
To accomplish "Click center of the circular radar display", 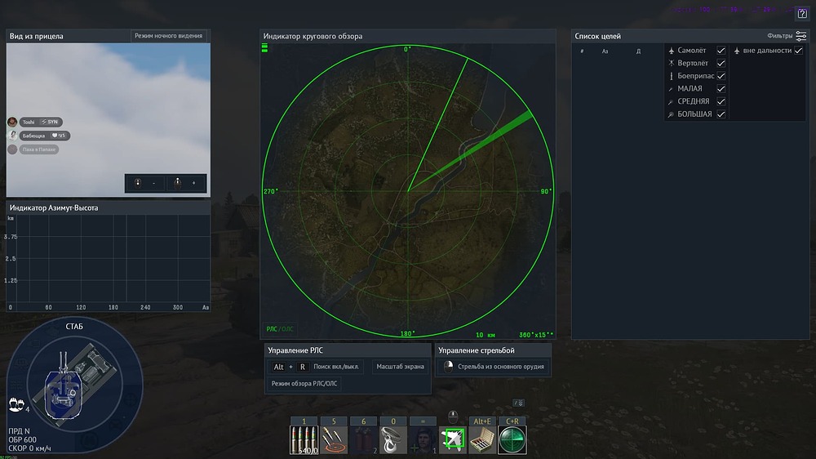I will (x=407, y=191).
